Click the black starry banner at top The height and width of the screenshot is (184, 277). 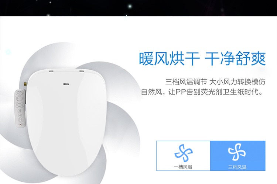(138, 8)
